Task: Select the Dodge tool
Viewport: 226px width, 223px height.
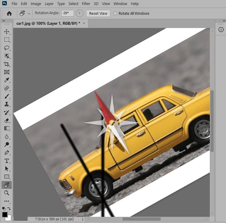Action: (7, 144)
